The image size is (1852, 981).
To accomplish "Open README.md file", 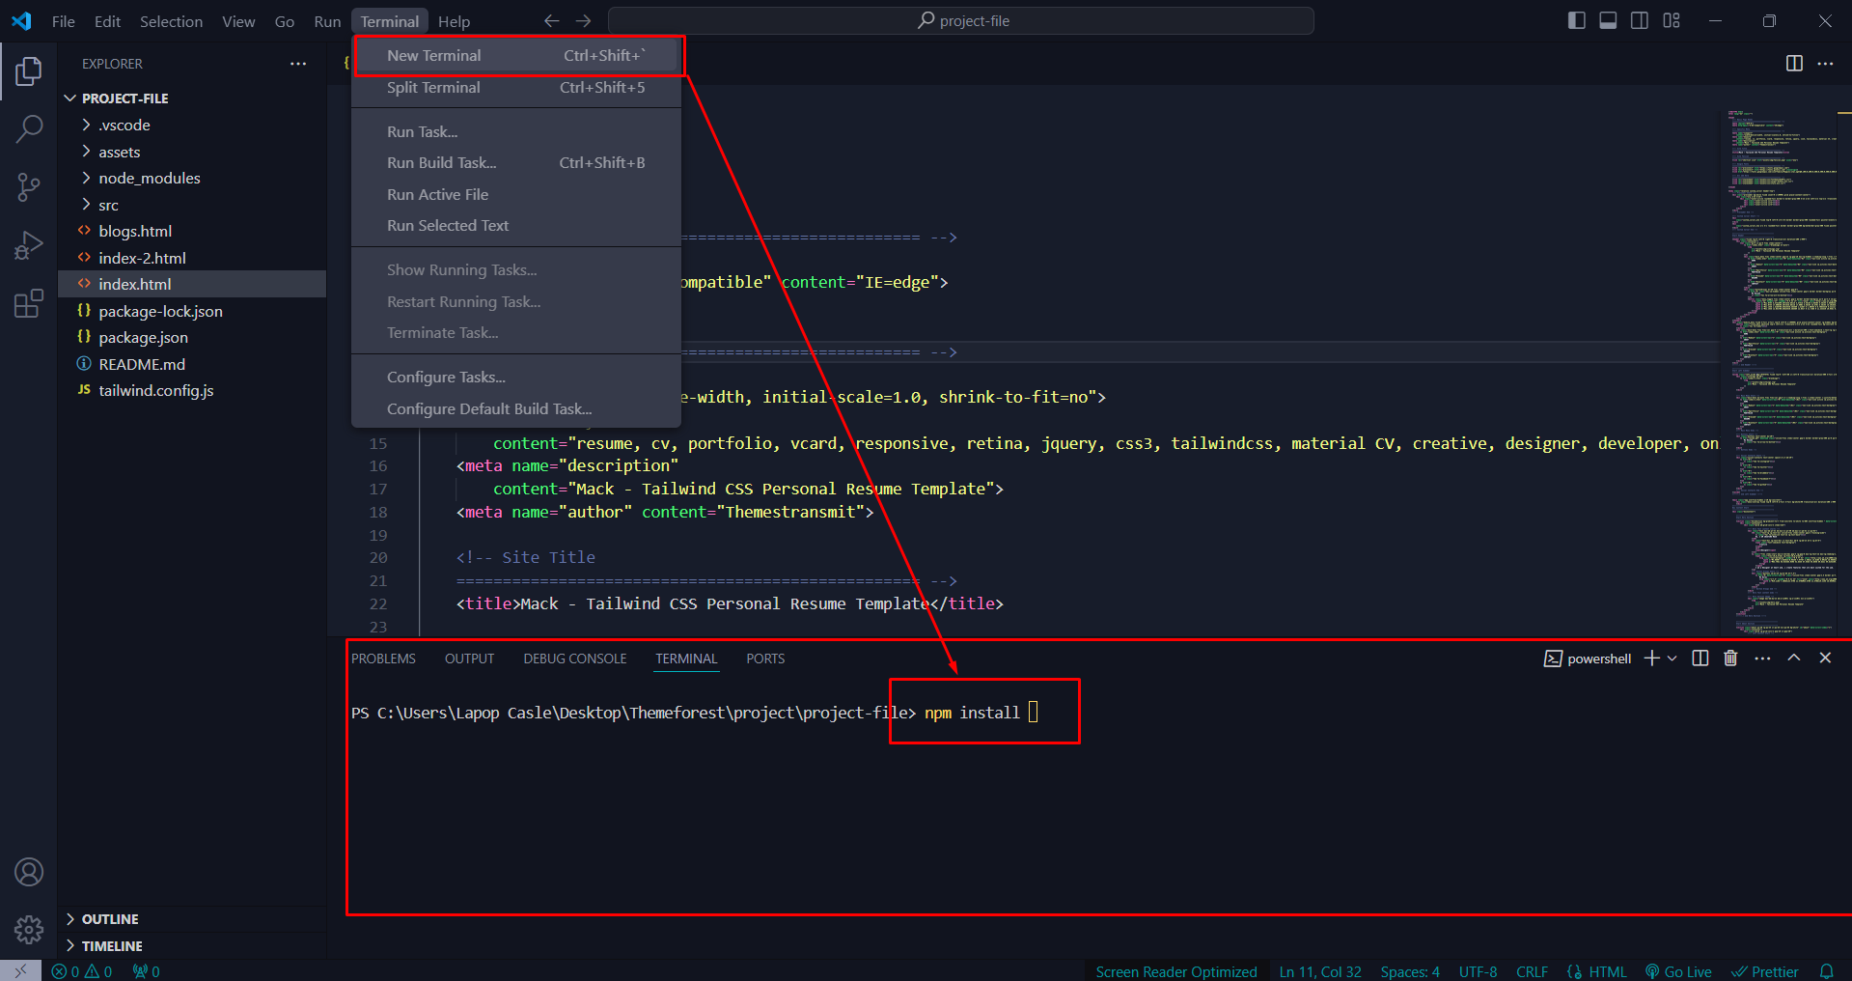I will [193, 364].
